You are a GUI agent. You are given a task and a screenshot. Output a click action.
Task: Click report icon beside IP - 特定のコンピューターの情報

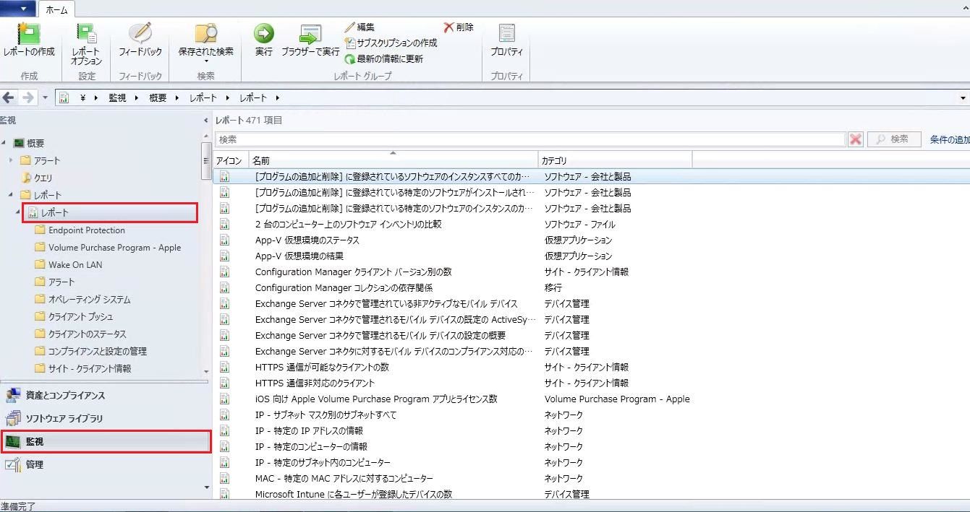[224, 446]
